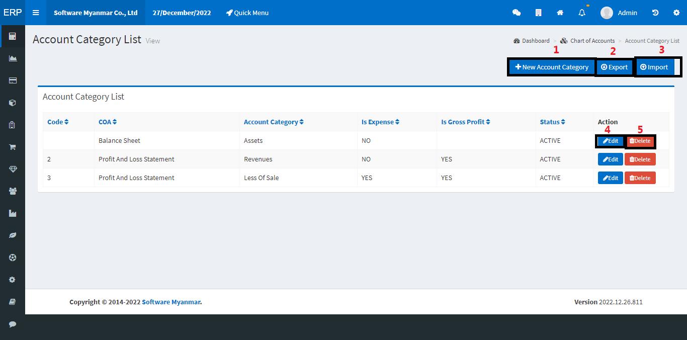Click Profit And Loss Statement in Less Of Sale row
687x340 pixels.
136,178
